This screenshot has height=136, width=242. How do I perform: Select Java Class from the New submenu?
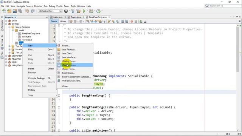(x=75, y=53)
